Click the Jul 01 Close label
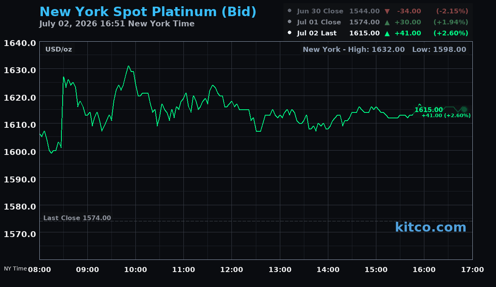 pos(319,22)
